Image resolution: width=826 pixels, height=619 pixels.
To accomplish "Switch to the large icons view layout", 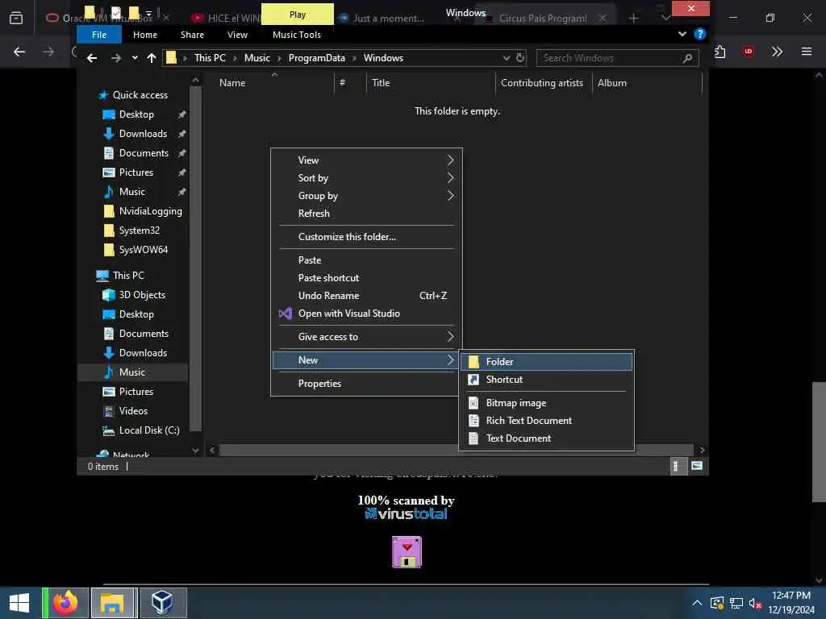I will click(696, 466).
